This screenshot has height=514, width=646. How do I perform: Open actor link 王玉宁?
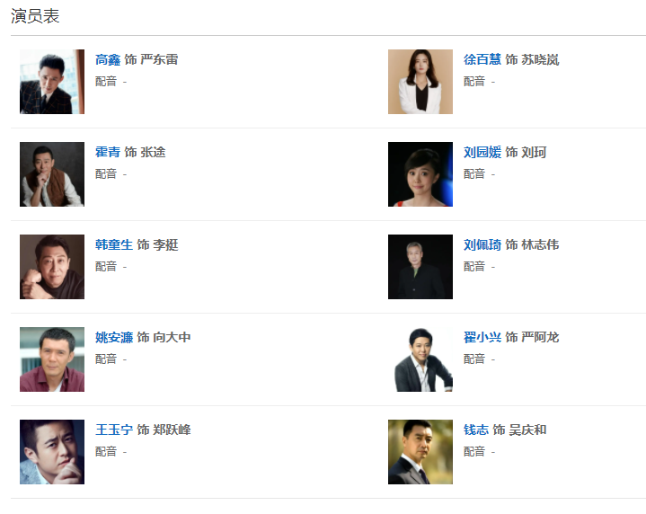(x=114, y=430)
